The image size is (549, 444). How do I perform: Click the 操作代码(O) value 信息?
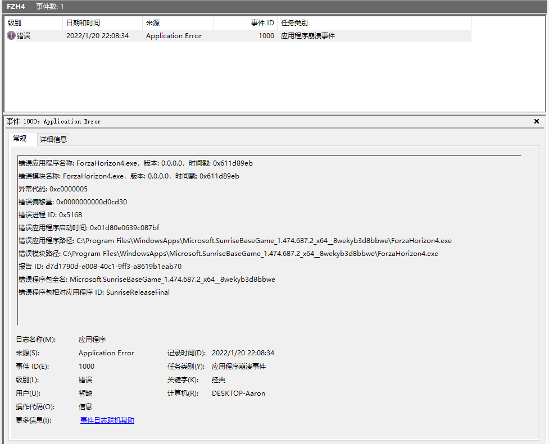85,407
